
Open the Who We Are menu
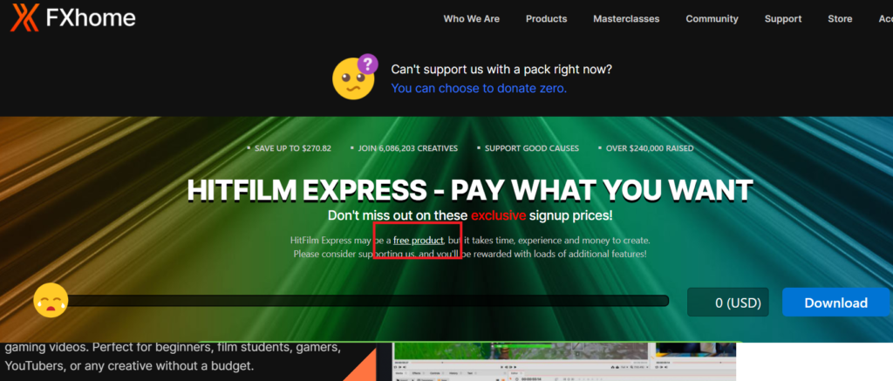[472, 19]
